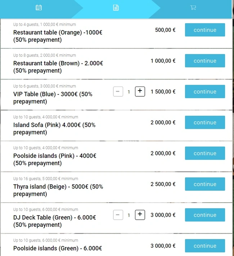Continue with Poolside islands (Green)

click(205, 246)
